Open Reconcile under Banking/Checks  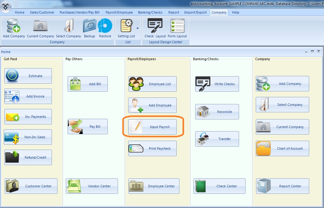(x=217, y=112)
